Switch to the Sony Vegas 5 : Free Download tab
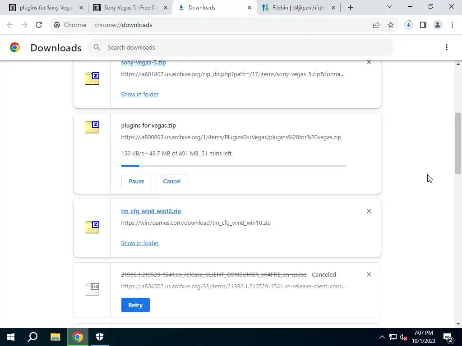Viewport: 462px width, 346px height. click(x=129, y=8)
